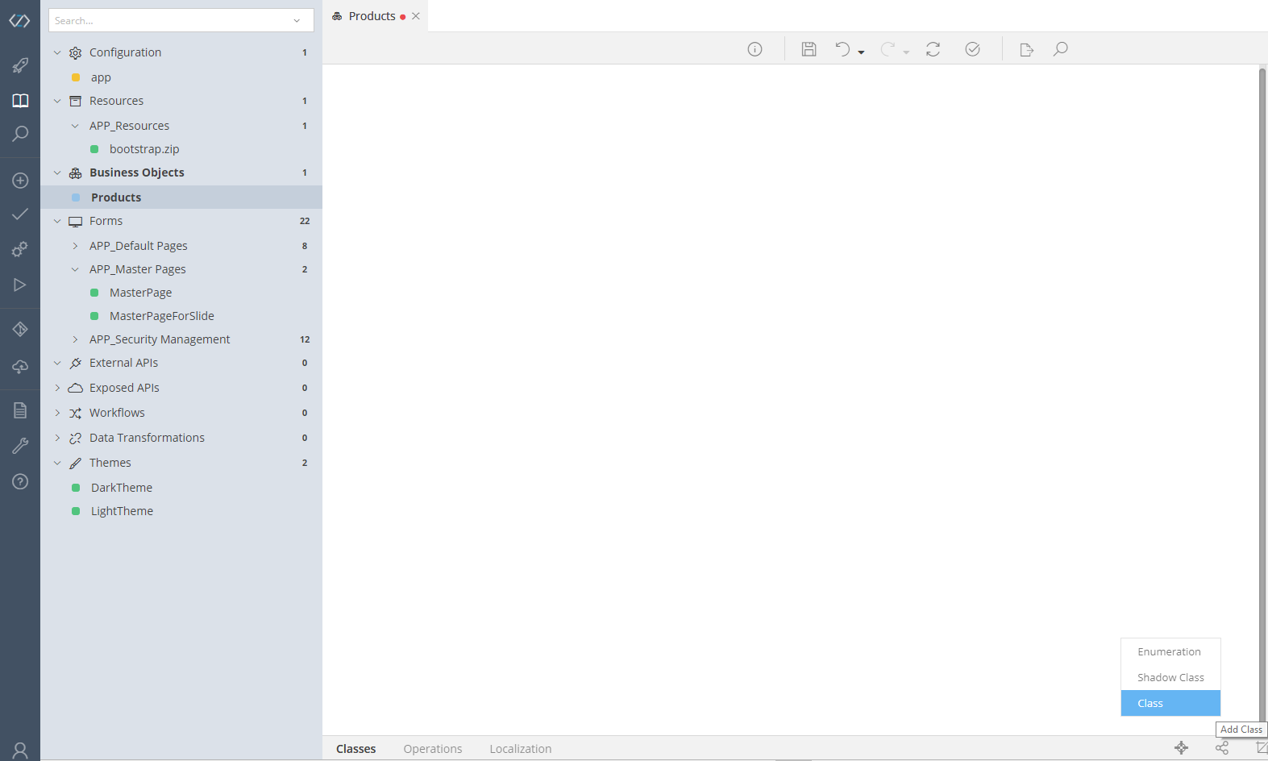Expand the Workflows tree node
The image size is (1268, 761).
(x=57, y=413)
